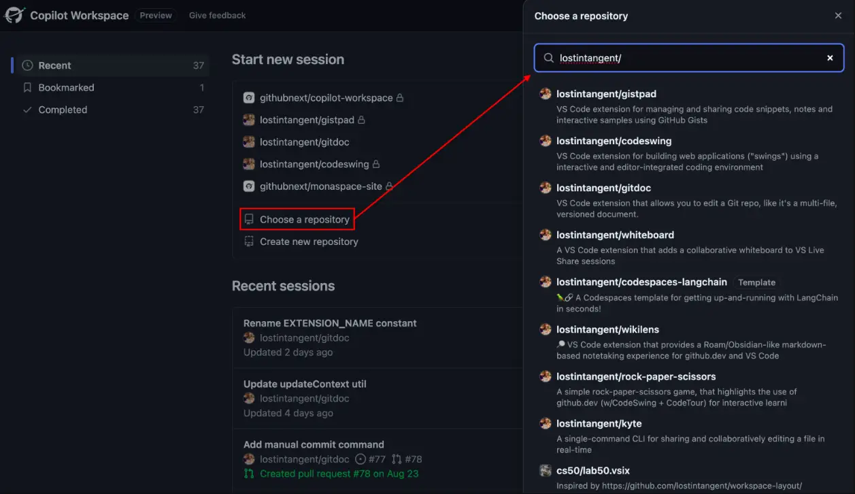
Task: Click the green pull request status icon
Action: 249,474
